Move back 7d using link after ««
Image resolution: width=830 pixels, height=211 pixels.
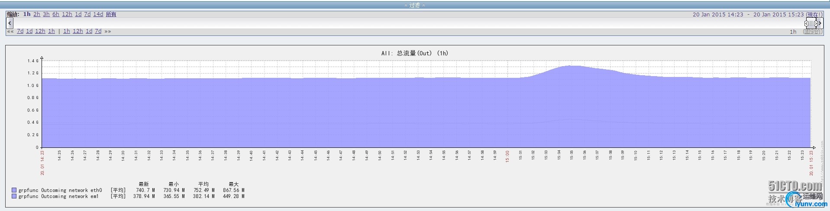tap(20, 31)
